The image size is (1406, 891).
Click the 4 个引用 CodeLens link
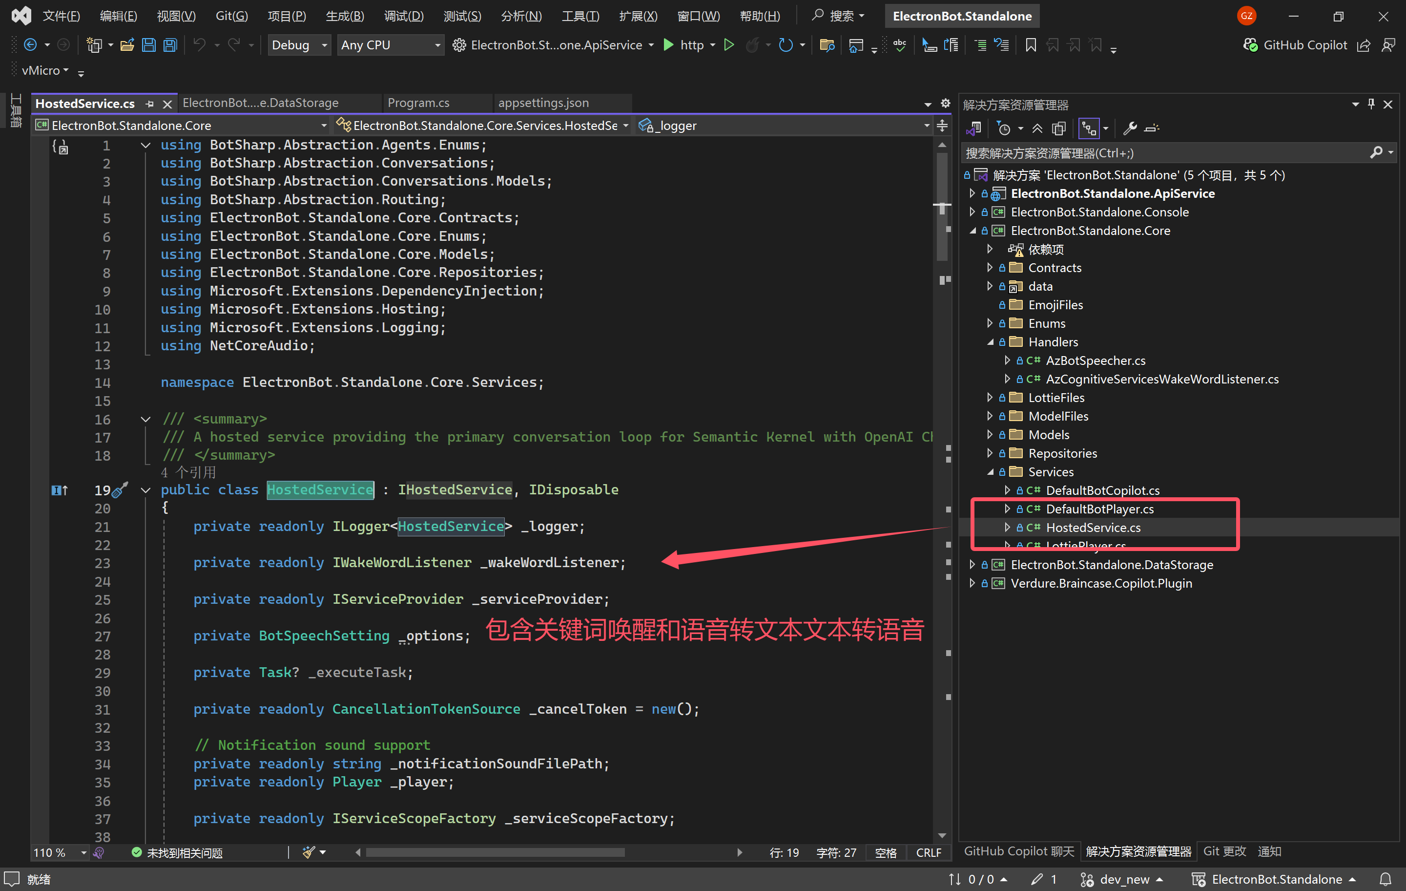188,472
